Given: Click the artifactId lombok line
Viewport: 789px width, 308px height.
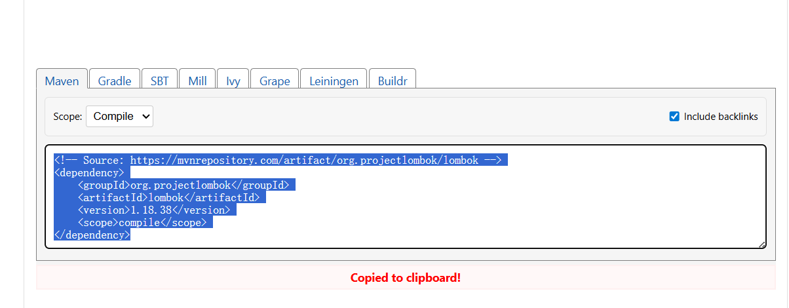Looking at the screenshot, I should [x=168, y=198].
